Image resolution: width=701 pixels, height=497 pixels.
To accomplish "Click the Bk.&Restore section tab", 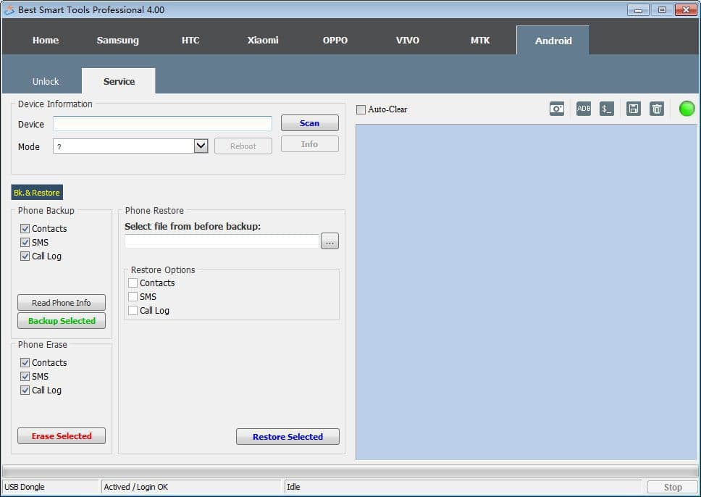I will 37,193.
